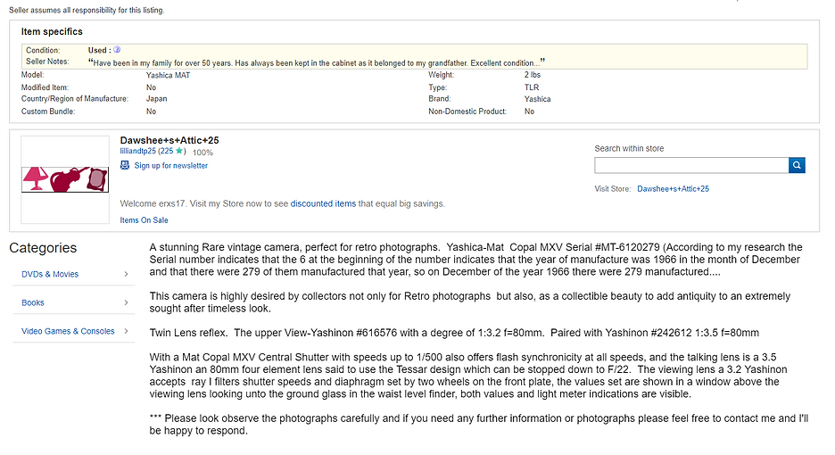This screenshot has width=835, height=455.
Task: Click the '2 lbs' weight value
Action: click(533, 75)
